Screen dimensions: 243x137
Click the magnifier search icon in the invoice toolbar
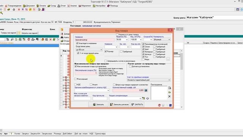coord(12,40)
